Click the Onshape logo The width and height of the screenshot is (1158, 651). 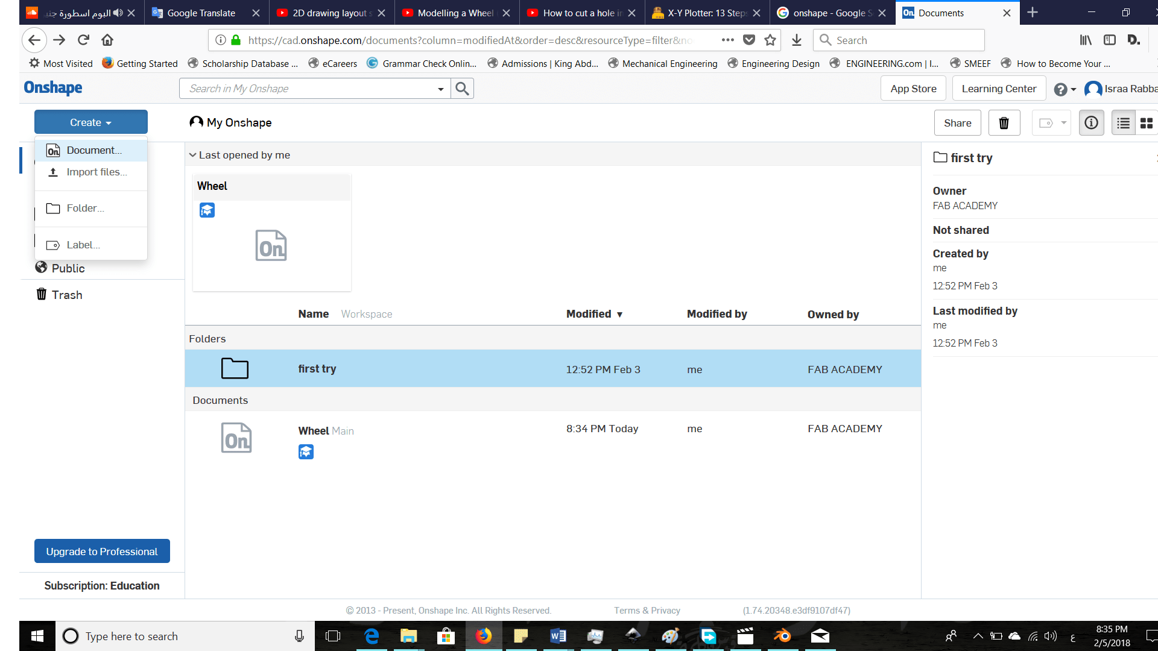[x=53, y=88]
